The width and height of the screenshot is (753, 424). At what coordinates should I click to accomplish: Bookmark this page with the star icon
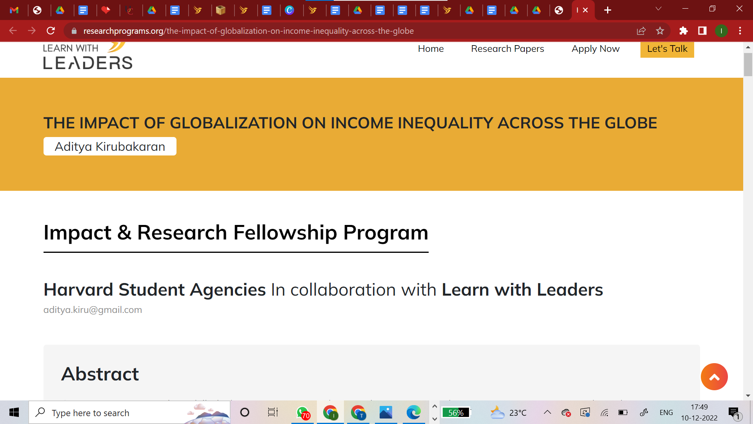660,31
